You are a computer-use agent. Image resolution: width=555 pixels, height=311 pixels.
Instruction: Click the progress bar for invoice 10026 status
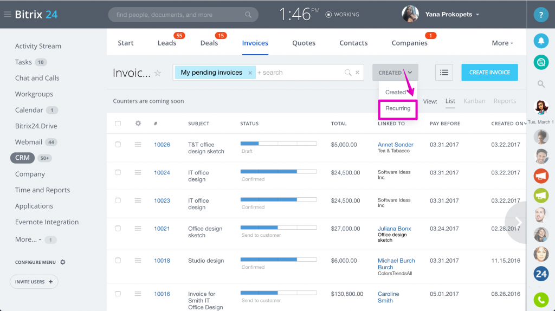coord(279,143)
